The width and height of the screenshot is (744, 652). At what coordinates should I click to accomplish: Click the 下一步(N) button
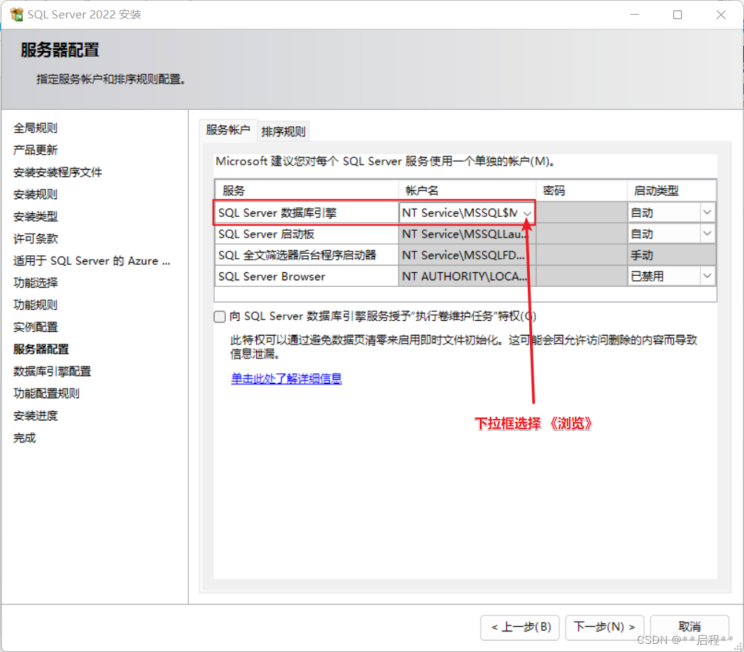tap(604, 628)
